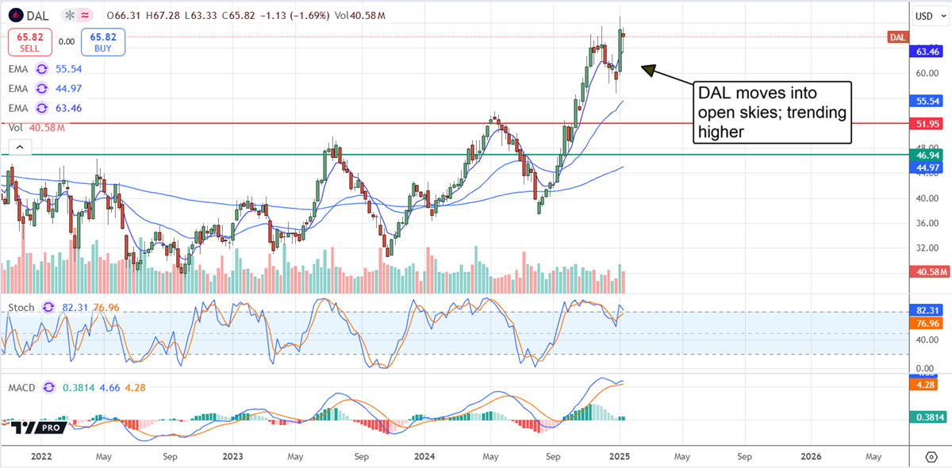Screen dimensions: 952x468
Task: Open chart settings gear at bottom right
Action: tap(931, 457)
